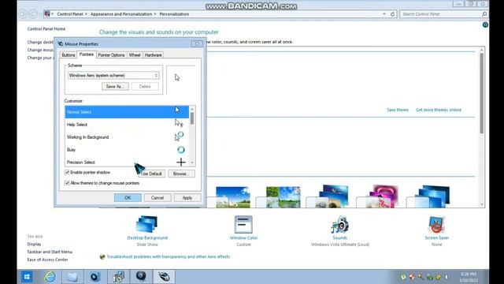Click the volume icon in system tray
504x284 pixels.
[x=447, y=277]
